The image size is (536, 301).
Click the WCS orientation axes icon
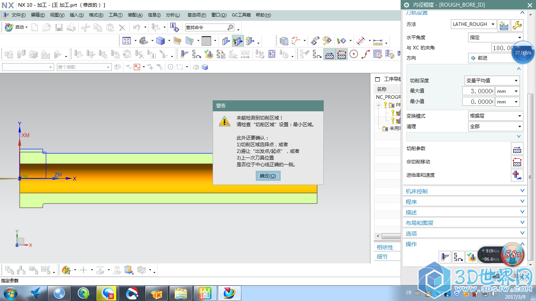tap(295, 41)
